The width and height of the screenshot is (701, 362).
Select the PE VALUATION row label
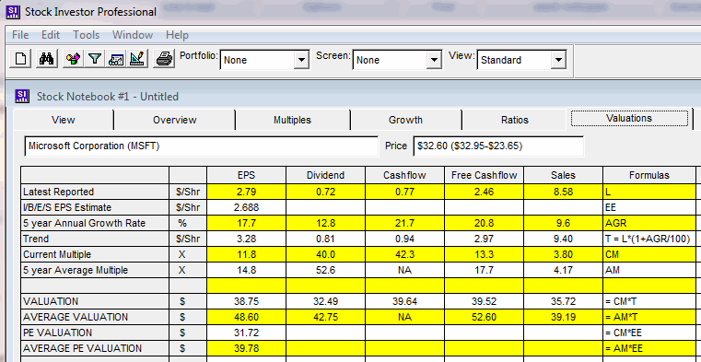pyautogui.click(x=95, y=333)
